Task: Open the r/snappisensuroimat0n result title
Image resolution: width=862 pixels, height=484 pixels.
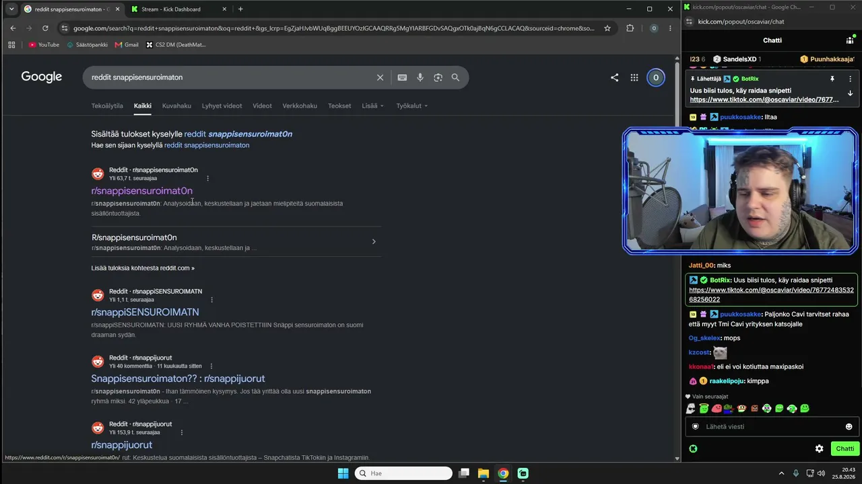Action: 142,191
